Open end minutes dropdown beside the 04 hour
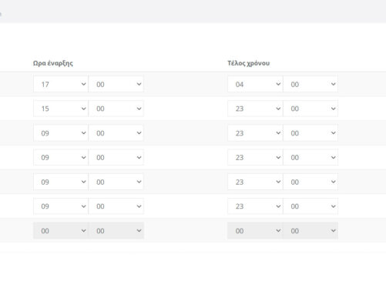The image size is (386, 288). tap(310, 84)
